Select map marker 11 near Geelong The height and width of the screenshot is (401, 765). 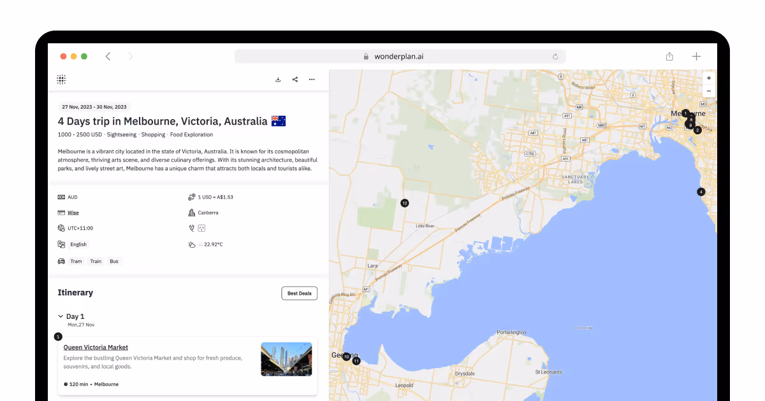click(x=356, y=361)
